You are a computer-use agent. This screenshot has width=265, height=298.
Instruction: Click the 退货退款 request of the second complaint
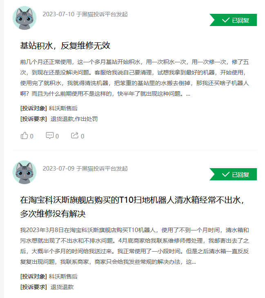[62, 287]
